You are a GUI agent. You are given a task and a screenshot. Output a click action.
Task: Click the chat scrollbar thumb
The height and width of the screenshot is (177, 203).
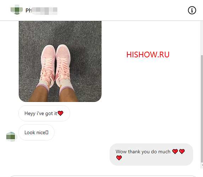click(x=202, y=109)
